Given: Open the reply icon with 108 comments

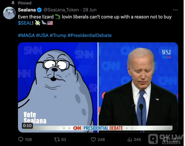Looking at the screenshot, I should [x=21, y=139].
